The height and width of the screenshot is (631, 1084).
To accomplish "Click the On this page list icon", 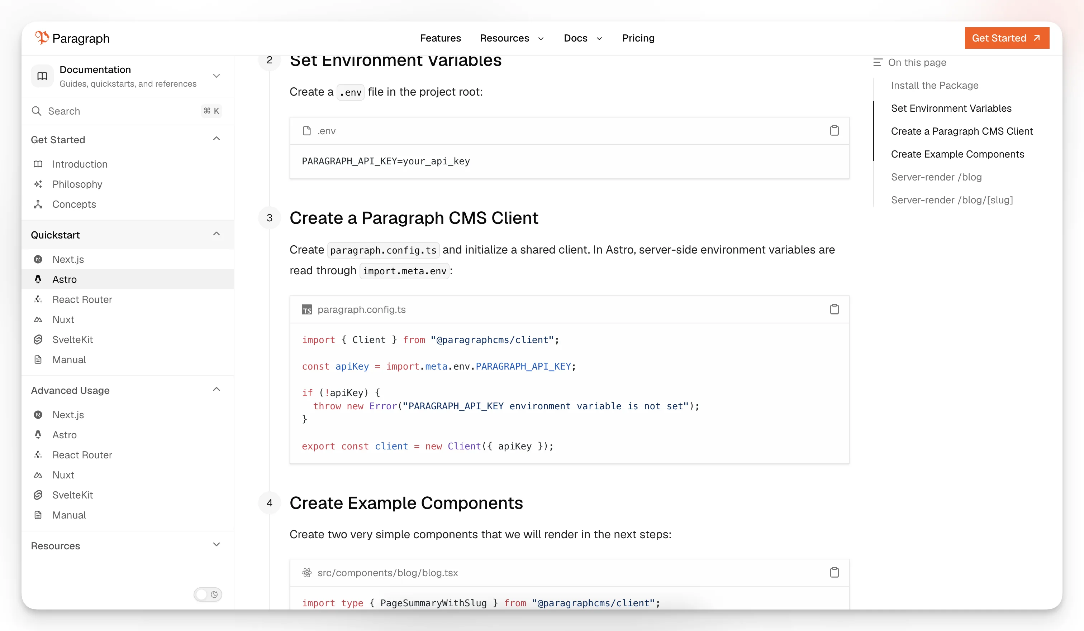I will (x=878, y=62).
